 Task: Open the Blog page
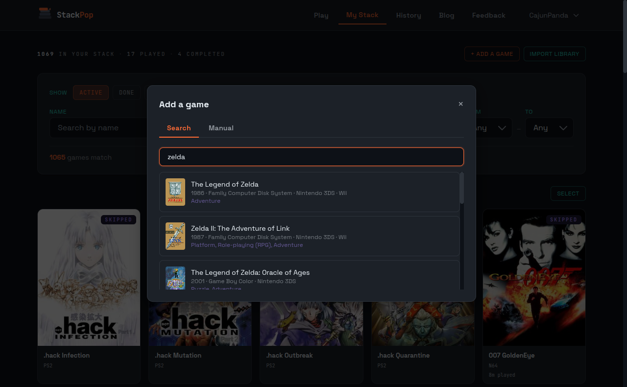click(x=447, y=15)
